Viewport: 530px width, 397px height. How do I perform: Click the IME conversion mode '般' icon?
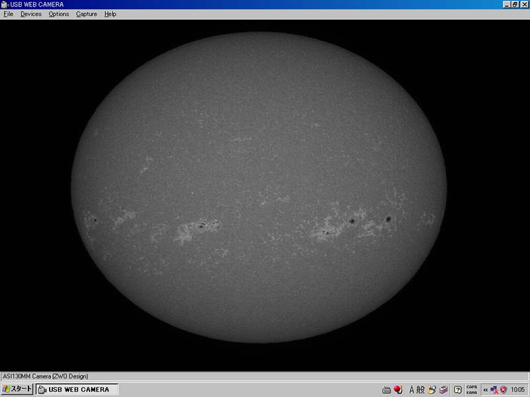point(421,390)
